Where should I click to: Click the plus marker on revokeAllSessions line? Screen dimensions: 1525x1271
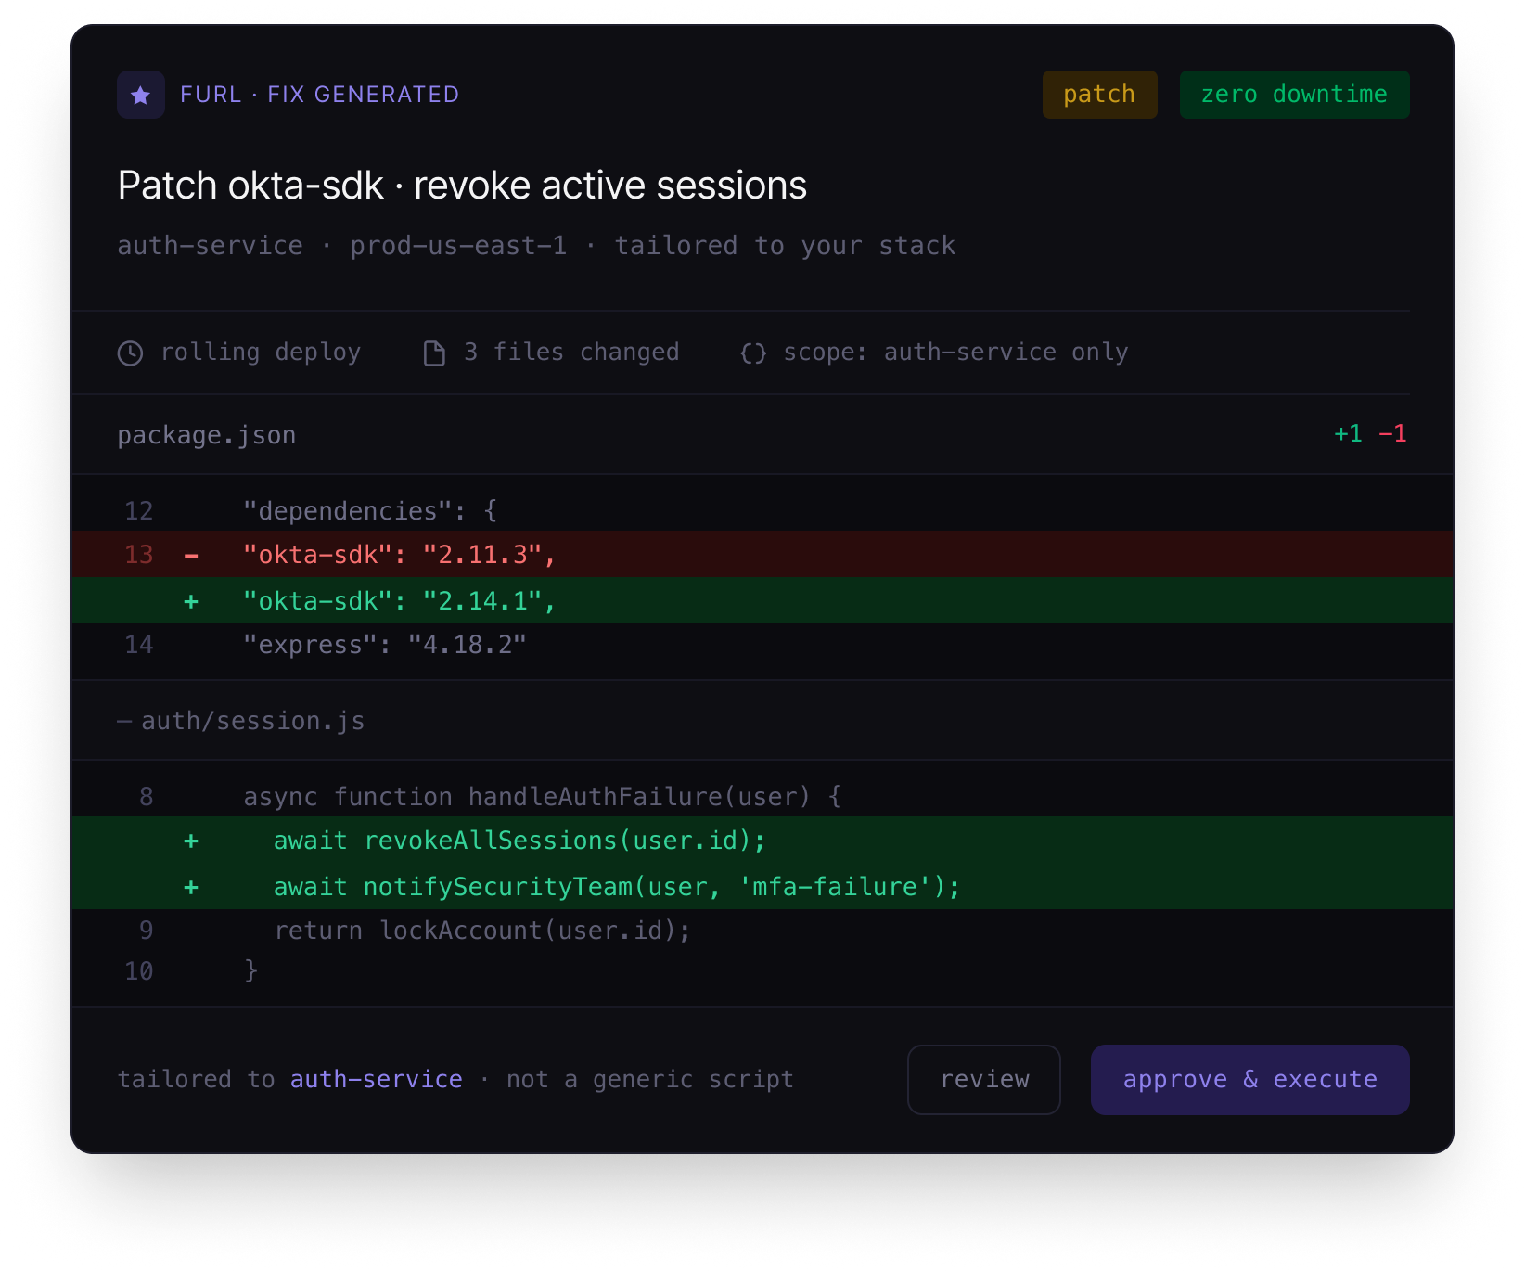click(191, 841)
